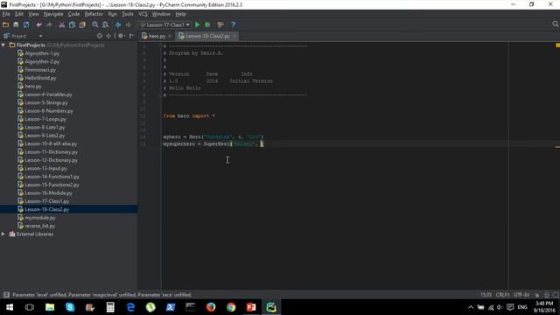Click the Save All toolbar icon

(16, 24)
